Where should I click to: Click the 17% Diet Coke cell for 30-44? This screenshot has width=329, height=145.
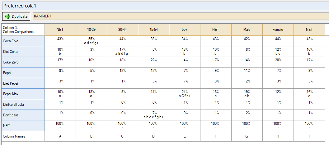[x=122, y=52]
